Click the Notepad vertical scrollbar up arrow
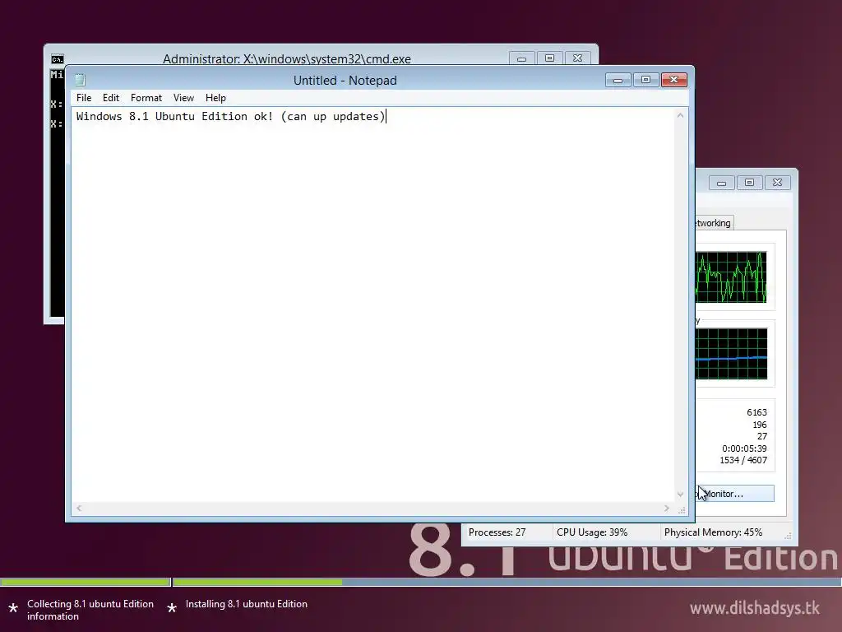Image resolution: width=842 pixels, height=632 pixels. (x=680, y=115)
